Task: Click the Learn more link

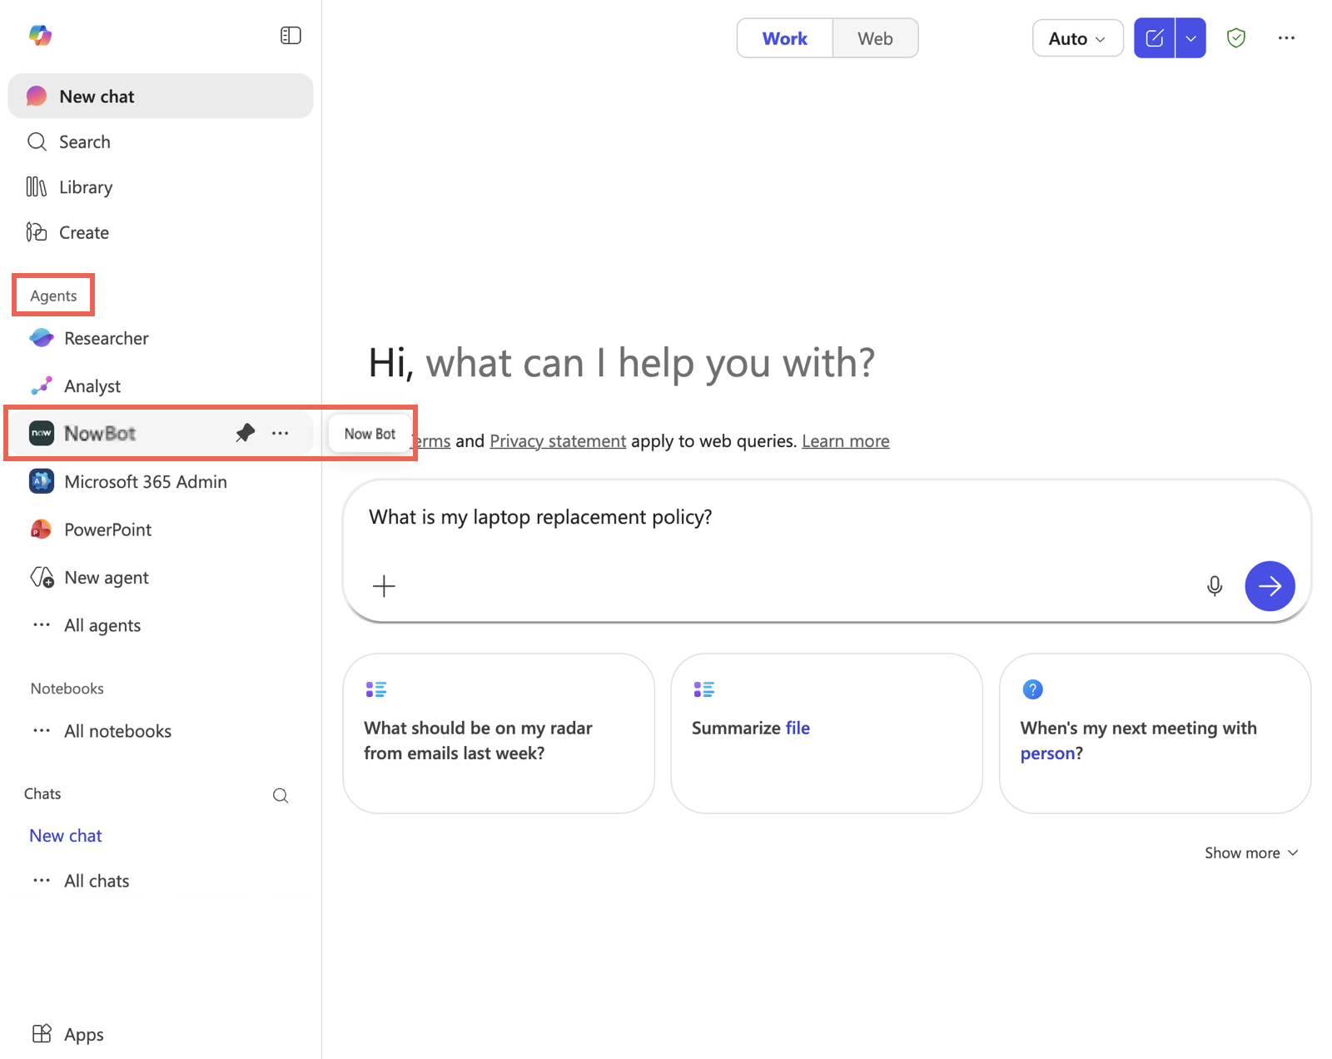Action: [x=846, y=441]
